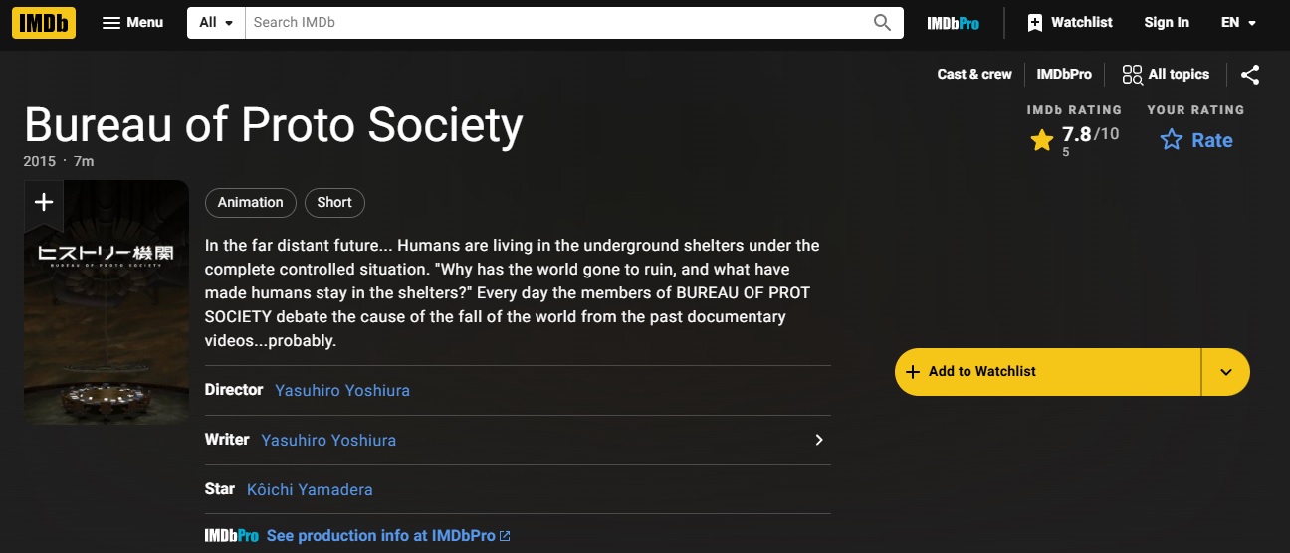Open the EN language dropdown
Screen dimensions: 1290x553
point(1239,23)
